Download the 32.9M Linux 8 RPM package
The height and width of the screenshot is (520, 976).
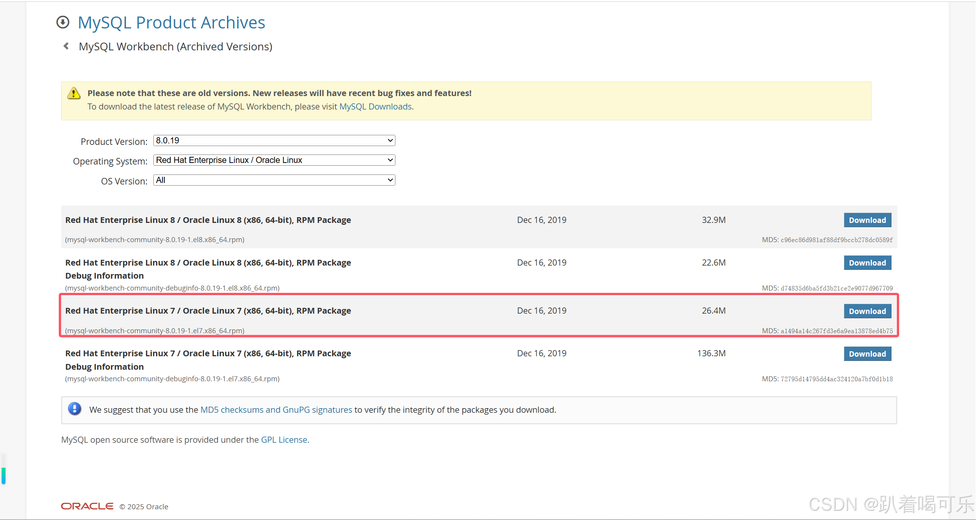tap(868, 220)
